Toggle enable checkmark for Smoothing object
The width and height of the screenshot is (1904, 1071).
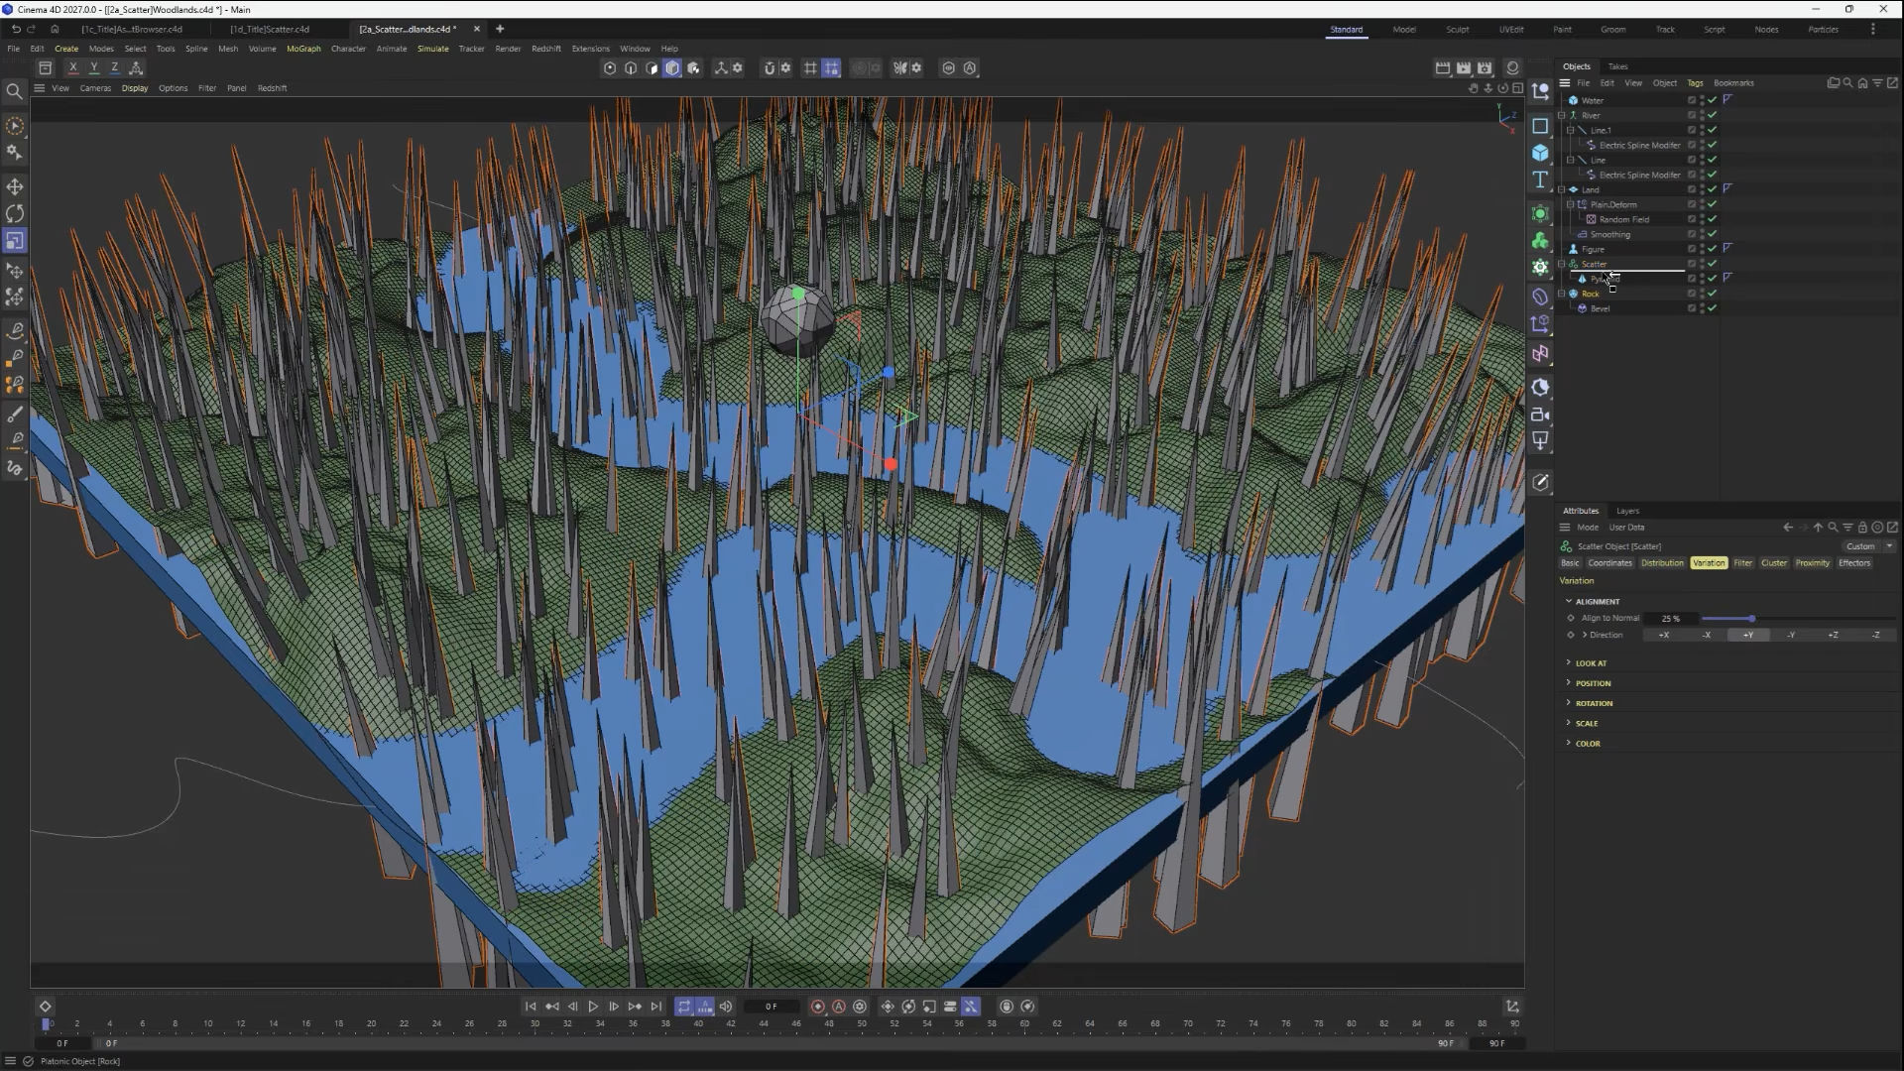coord(1713,234)
